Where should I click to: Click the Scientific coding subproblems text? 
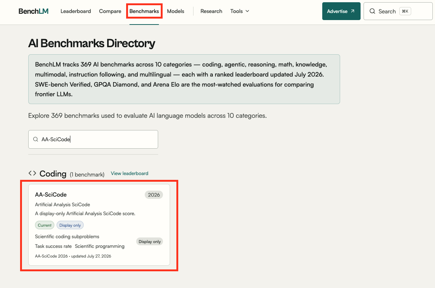click(67, 236)
